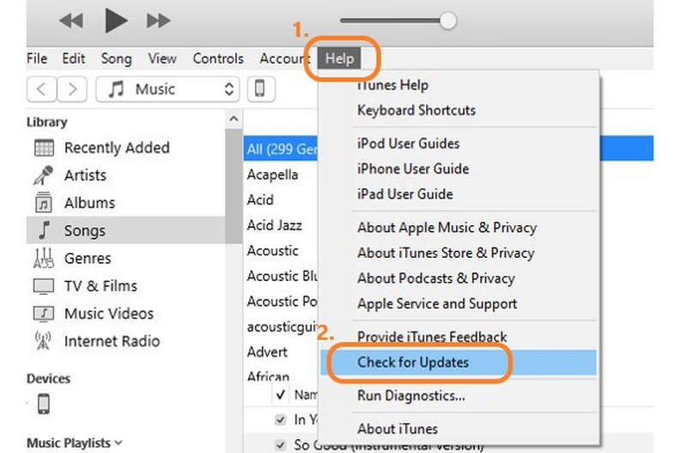Uncheck the In Y… song row checkbox
Image resolution: width=687 pixels, height=453 pixels.
pos(281,419)
